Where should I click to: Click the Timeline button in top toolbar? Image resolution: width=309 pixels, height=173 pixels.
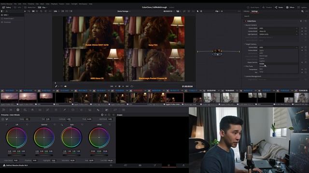[267, 7]
